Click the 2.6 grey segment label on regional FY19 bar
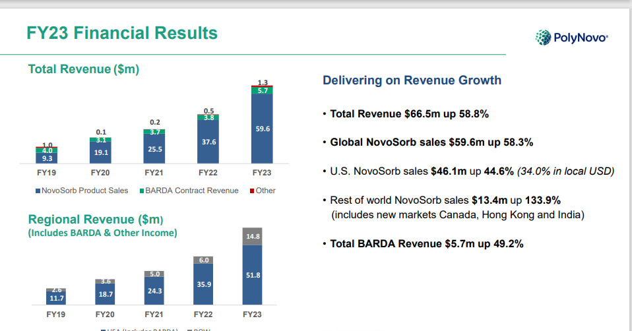This screenshot has height=331, width=632. [57, 290]
